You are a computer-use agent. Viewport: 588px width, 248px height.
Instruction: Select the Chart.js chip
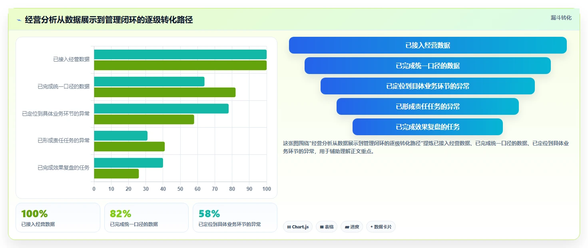298,227
